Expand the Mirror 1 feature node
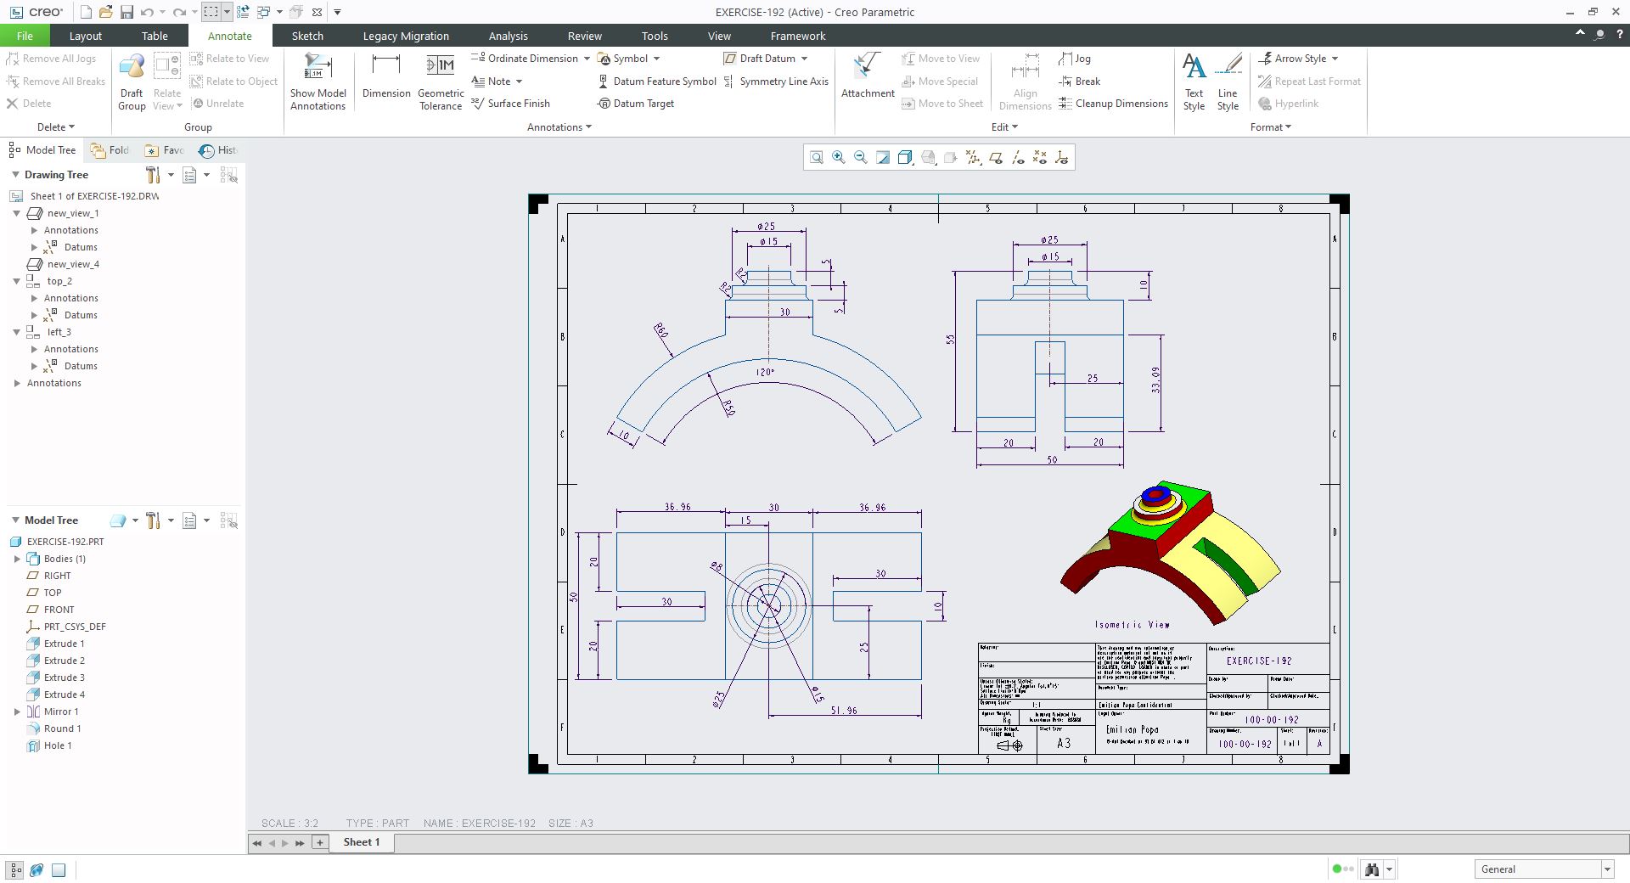The height and width of the screenshot is (883, 1630). [17, 711]
